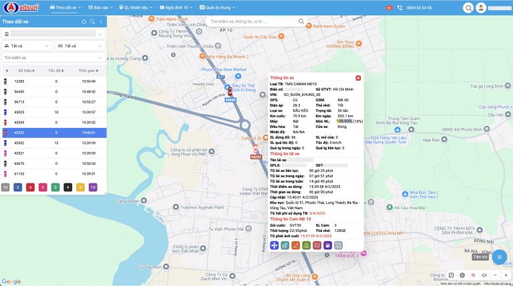
Task: Click the purple popup action icon
Action: pyautogui.click(x=328, y=245)
